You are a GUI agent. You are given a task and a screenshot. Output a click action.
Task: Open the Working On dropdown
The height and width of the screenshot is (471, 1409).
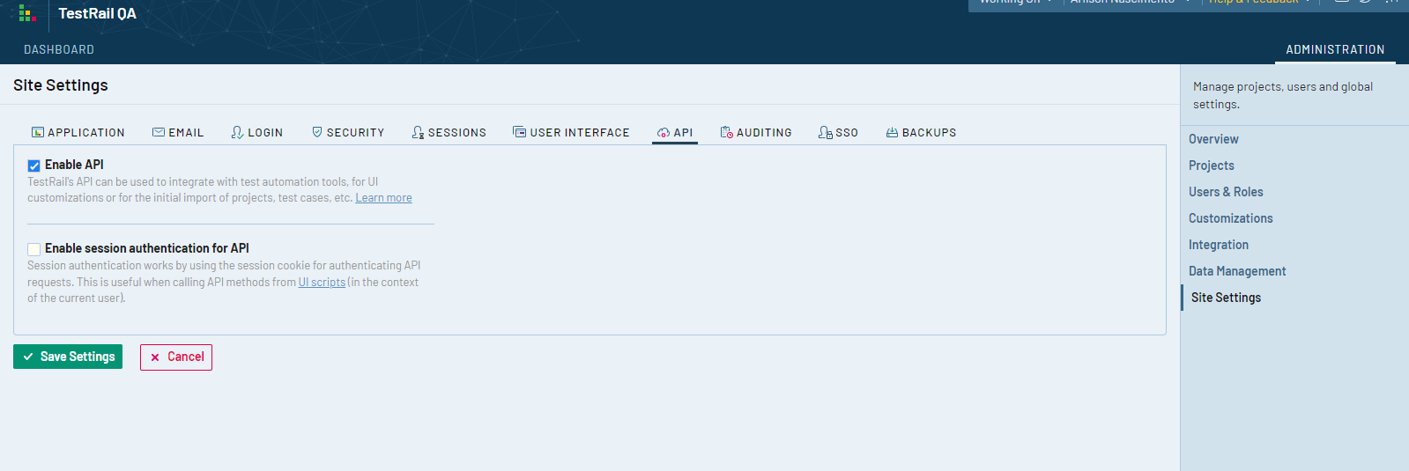(1016, 3)
